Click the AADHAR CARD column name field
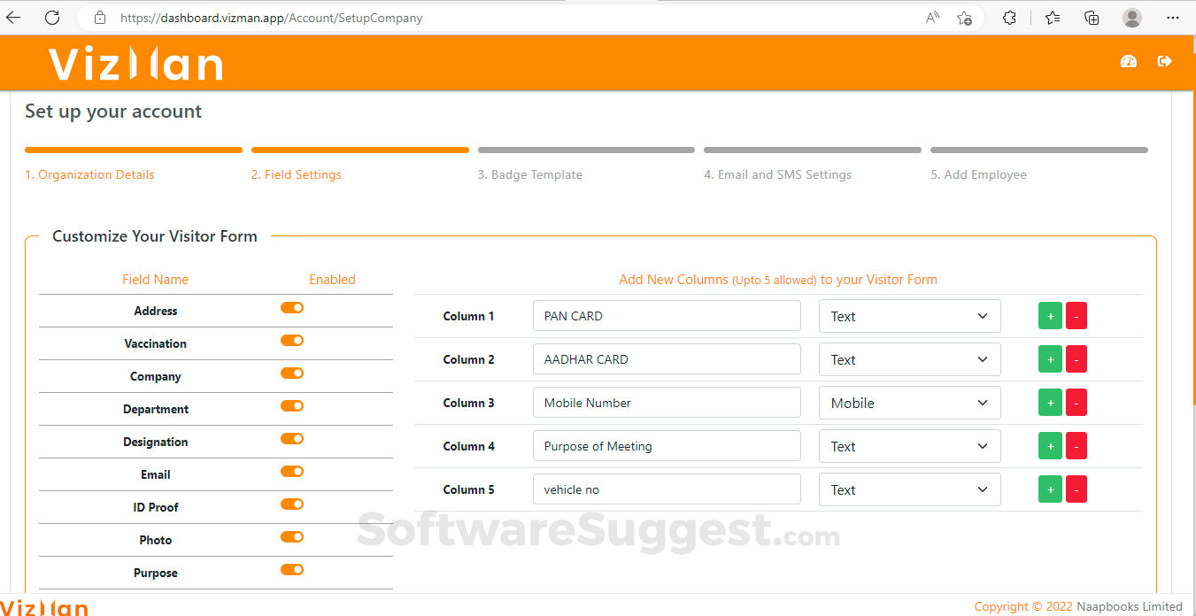 coord(667,359)
